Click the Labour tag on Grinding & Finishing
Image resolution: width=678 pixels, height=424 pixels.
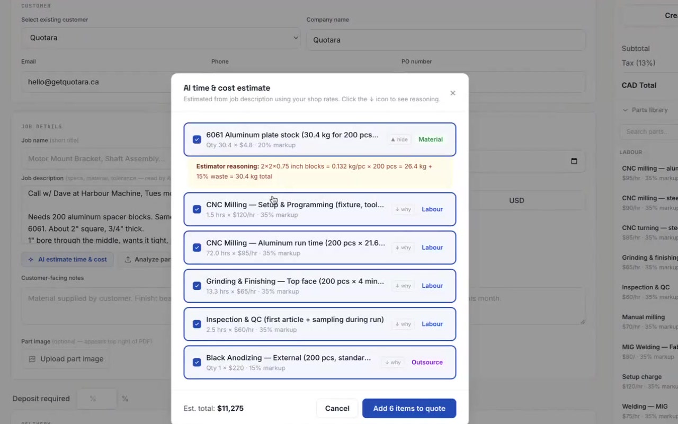[x=432, y=286]
